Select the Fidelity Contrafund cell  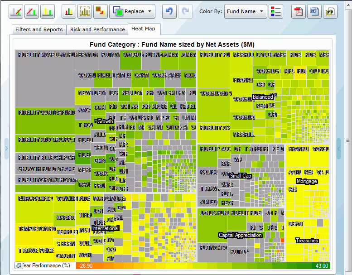45,121
